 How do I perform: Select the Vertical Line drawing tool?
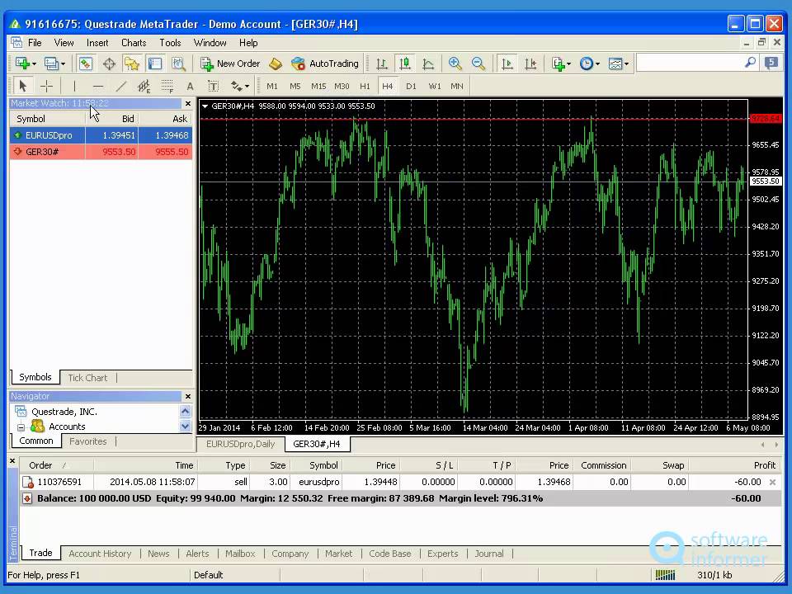[x=74, y=86]
